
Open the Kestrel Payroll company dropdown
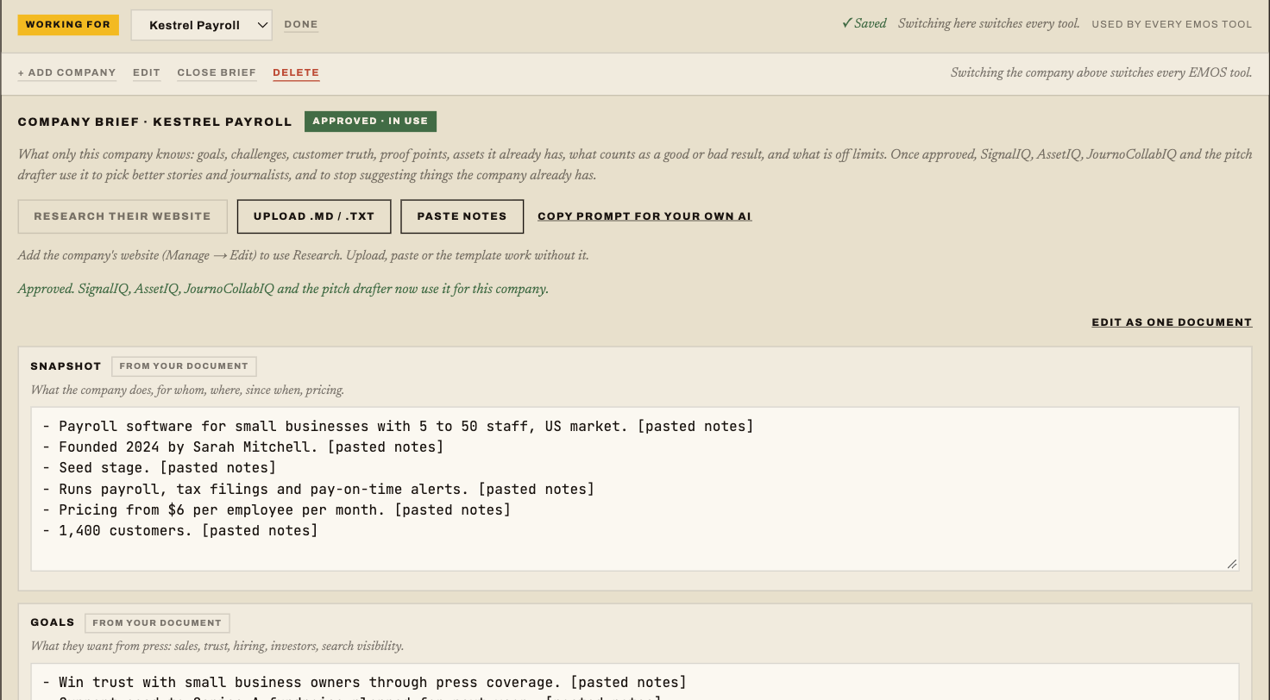tap(201, 25)
